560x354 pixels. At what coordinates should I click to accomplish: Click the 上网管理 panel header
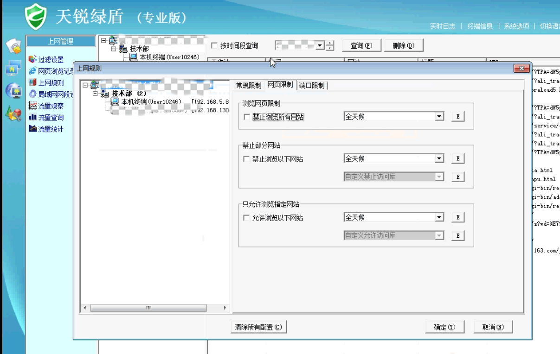point(61,41)
